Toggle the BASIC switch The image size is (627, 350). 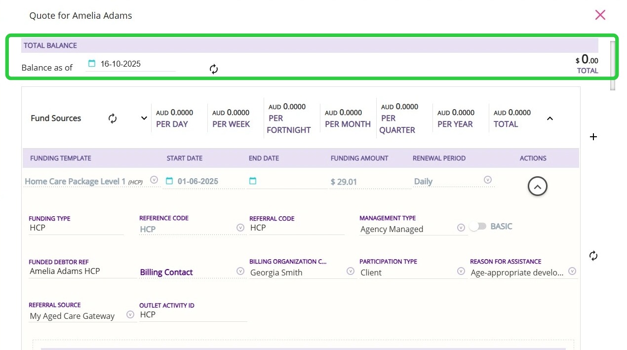pos(478,226)
